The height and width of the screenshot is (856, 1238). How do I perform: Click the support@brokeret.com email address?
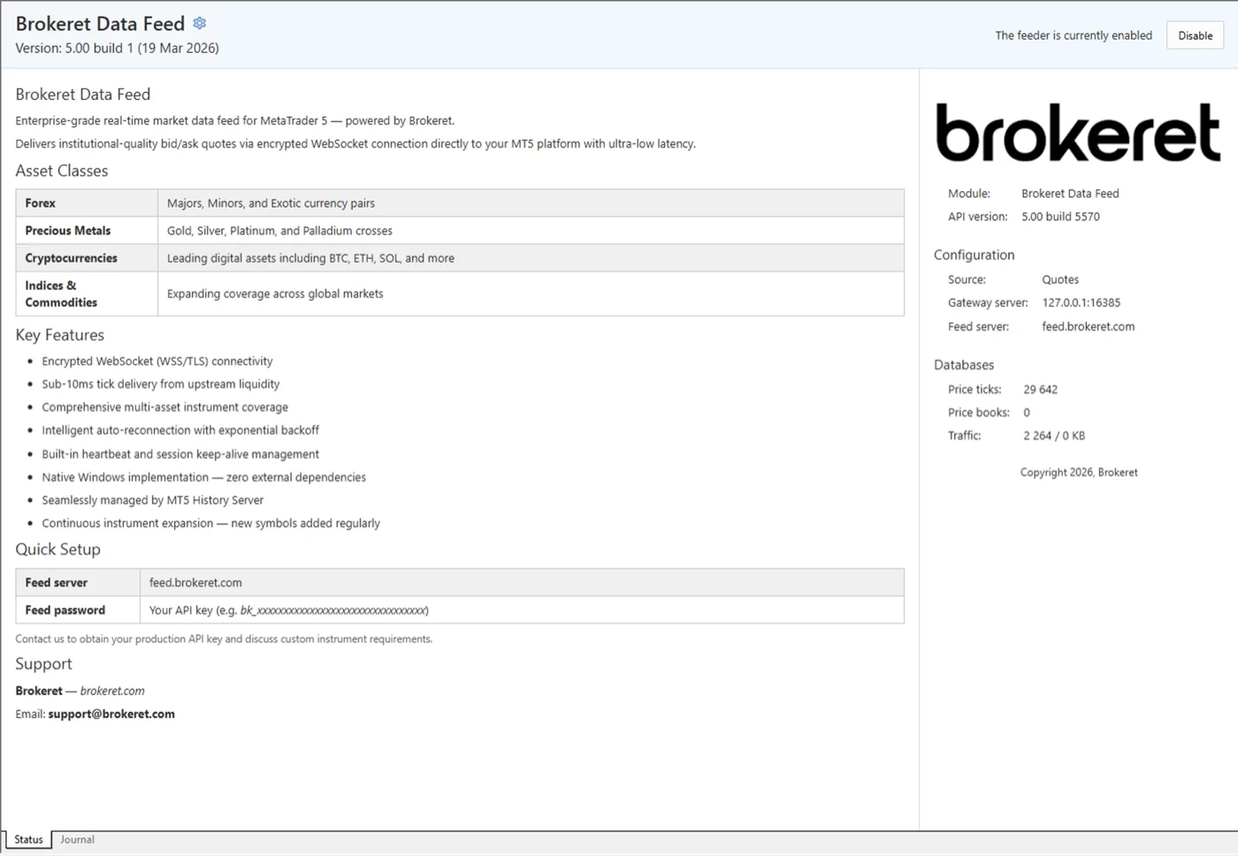111,714
